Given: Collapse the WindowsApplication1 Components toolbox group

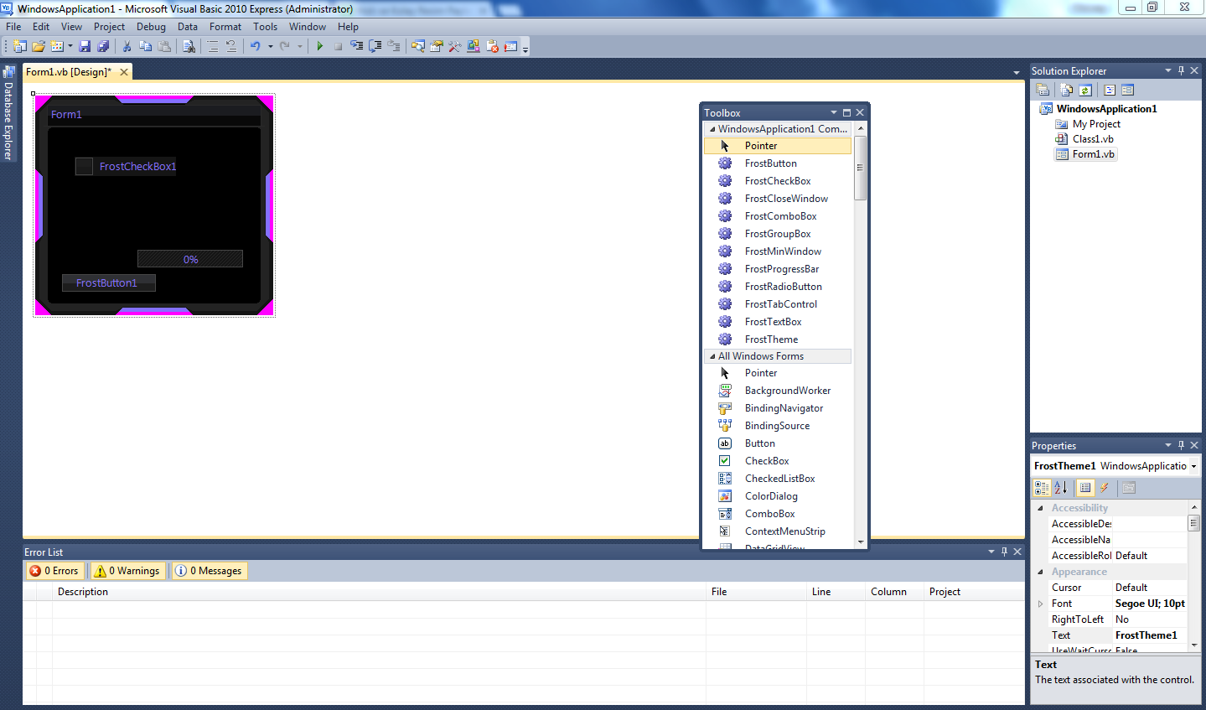Looking at the screenshot, I should coord(712,129).
